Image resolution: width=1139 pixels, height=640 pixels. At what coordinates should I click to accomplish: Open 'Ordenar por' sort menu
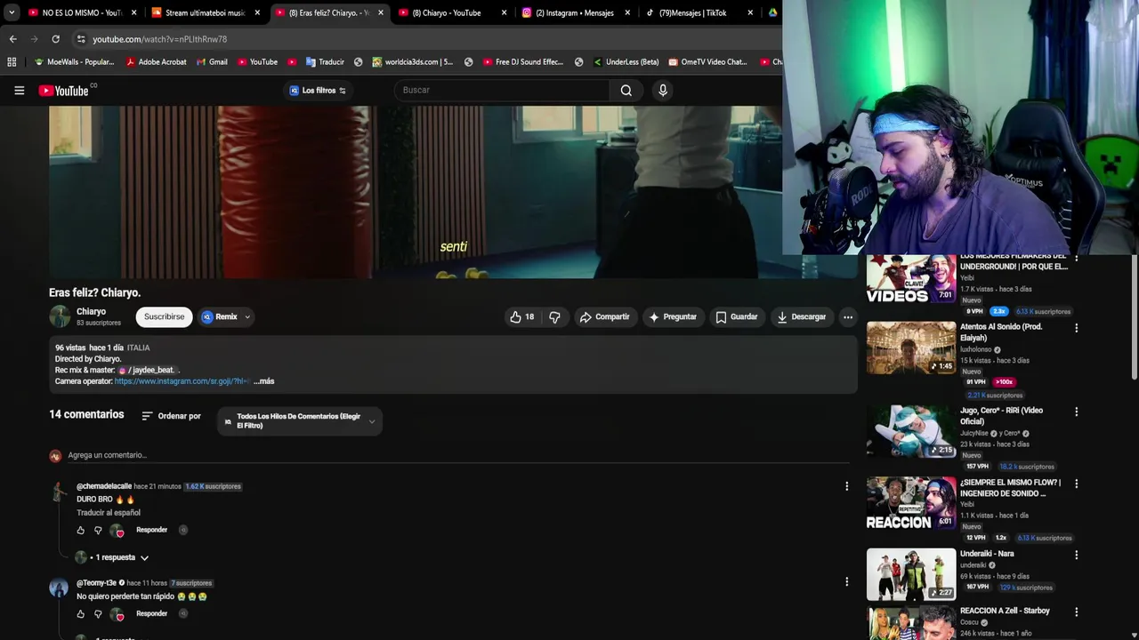point(171,416)
